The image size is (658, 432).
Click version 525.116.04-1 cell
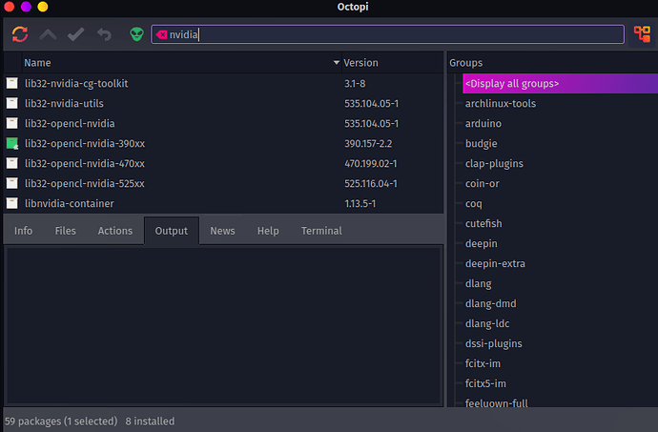tap(371, 183)
